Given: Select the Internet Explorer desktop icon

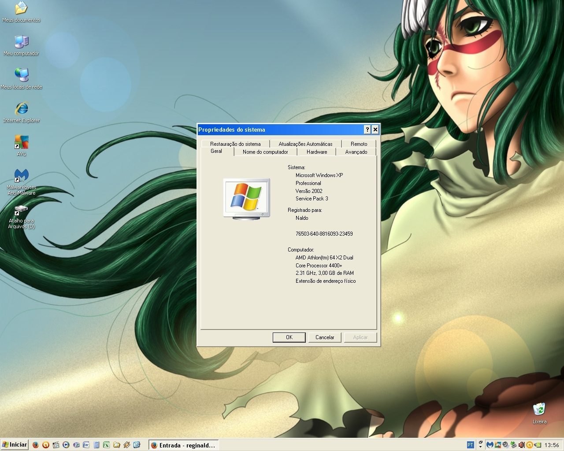Looking at the screenshot, I should (21, 112).
